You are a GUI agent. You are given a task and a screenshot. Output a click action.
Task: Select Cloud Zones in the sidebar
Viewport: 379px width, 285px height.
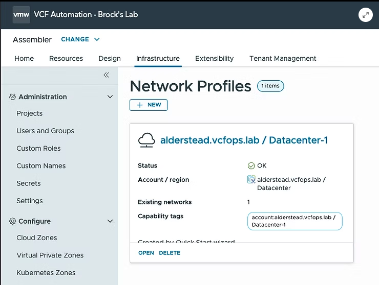click(37, 237)
